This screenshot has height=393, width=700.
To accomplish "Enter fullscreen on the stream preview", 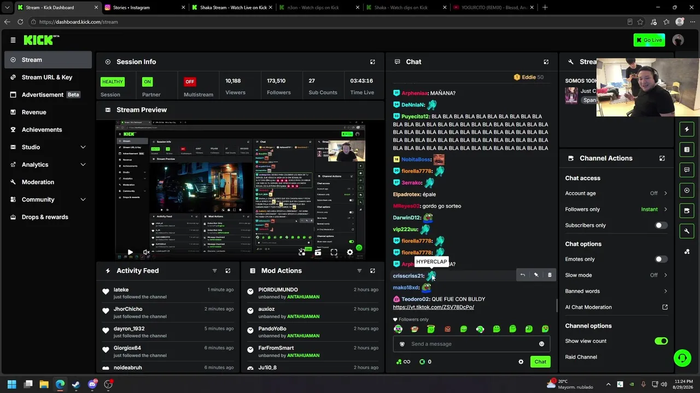I will [x=334, y=252].
